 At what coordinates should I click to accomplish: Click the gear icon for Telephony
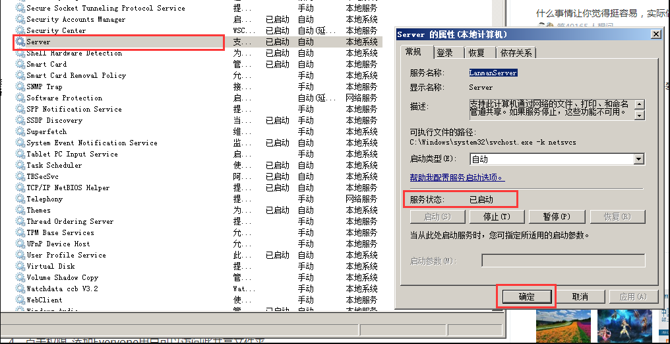point(20,199)
